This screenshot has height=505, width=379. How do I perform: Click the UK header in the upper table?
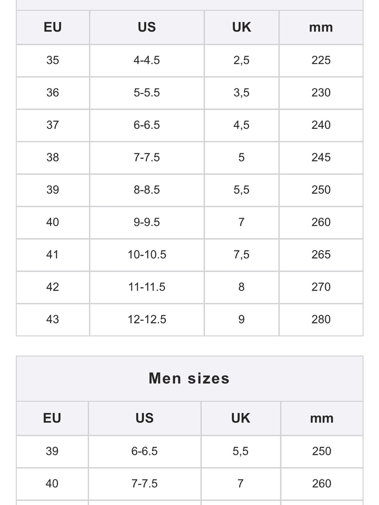pyautogui.click(x=241, y=27)
